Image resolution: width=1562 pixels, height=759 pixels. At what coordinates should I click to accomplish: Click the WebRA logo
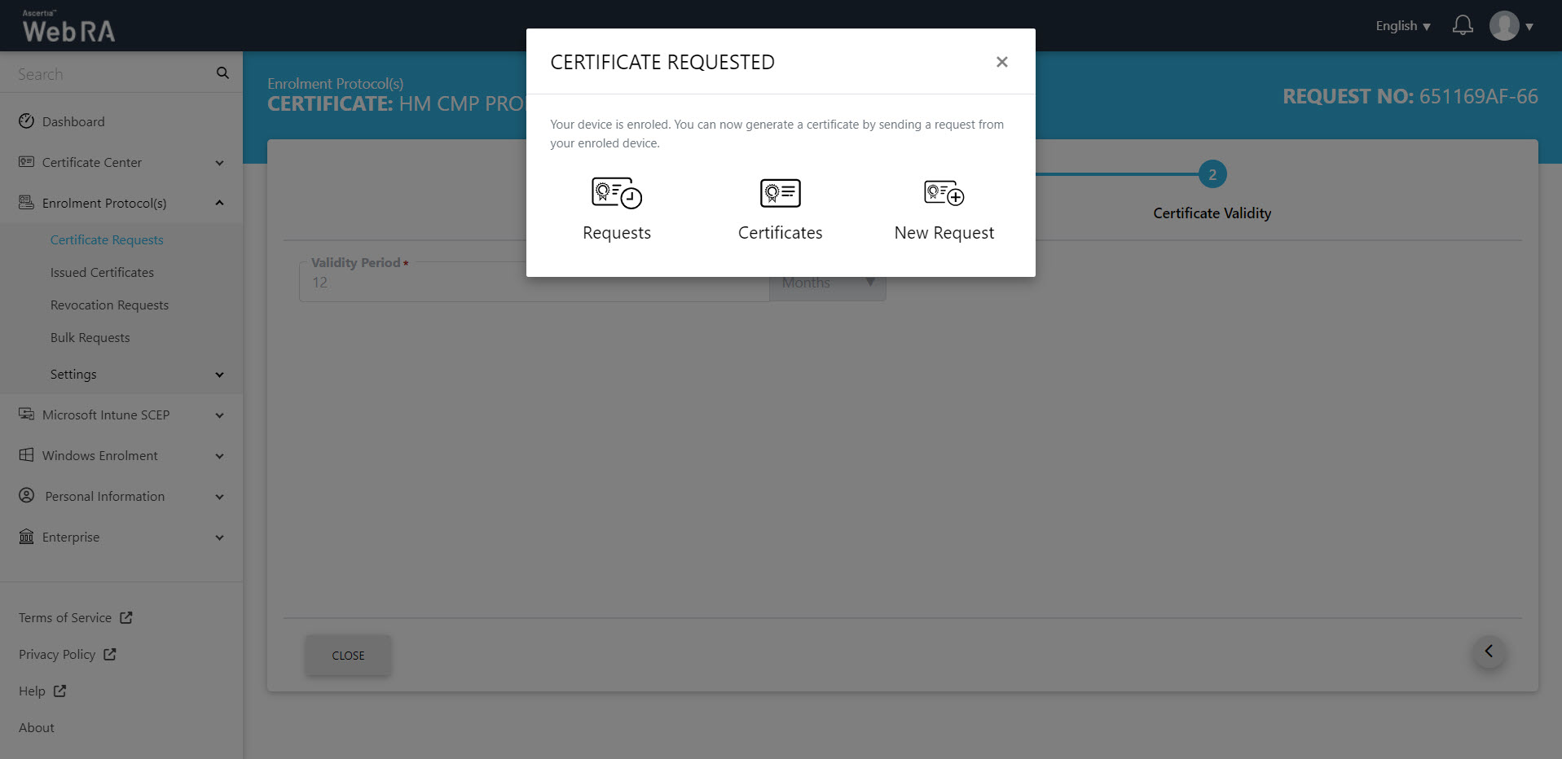pyautogui.click(x=68, y=27)
